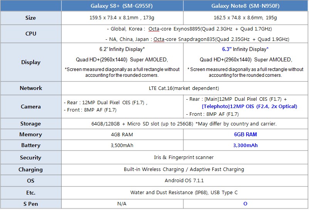Click the Galaxy Note8 (SM-N950F) column header
This screenshot has width=309, height=210.
[246, 6]
